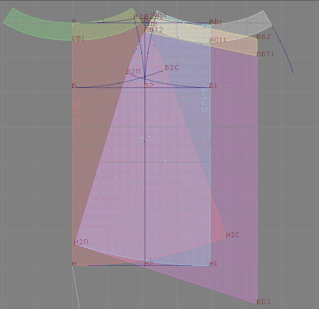Select center point Б2 on hip line

pos(149,86)
